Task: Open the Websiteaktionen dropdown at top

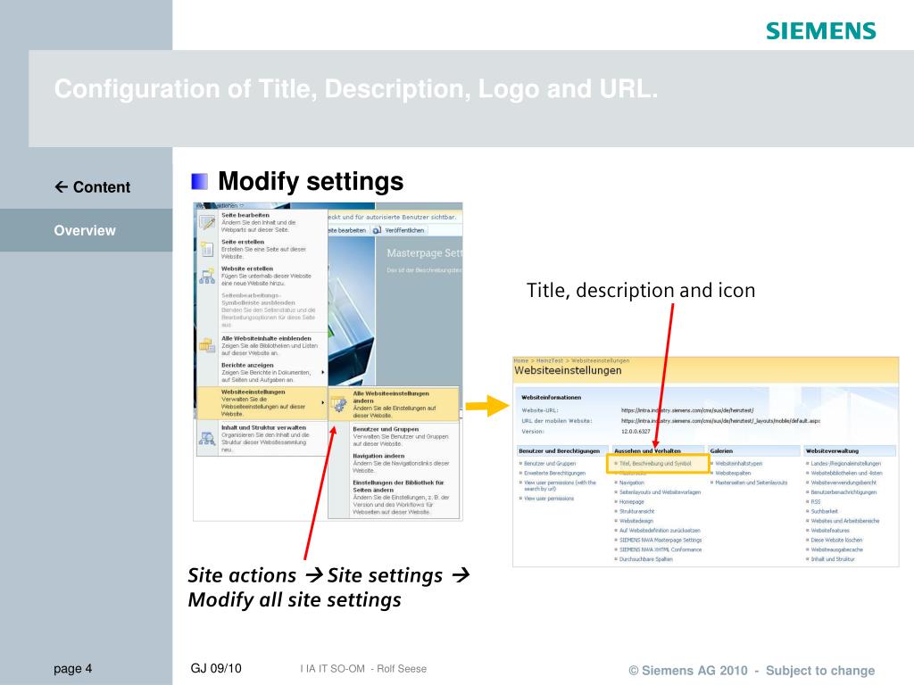Action: (x=220, y=206)
